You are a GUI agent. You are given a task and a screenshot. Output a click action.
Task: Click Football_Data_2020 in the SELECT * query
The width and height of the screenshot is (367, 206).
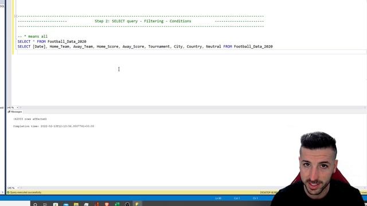click(67, 41)
